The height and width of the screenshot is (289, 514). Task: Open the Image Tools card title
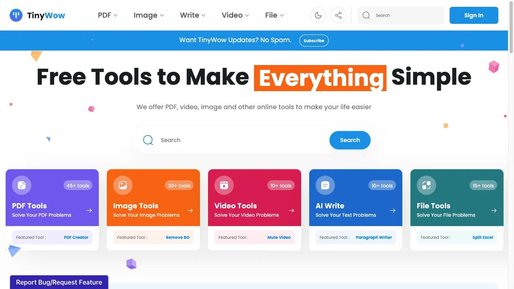(x=136, y=206)
